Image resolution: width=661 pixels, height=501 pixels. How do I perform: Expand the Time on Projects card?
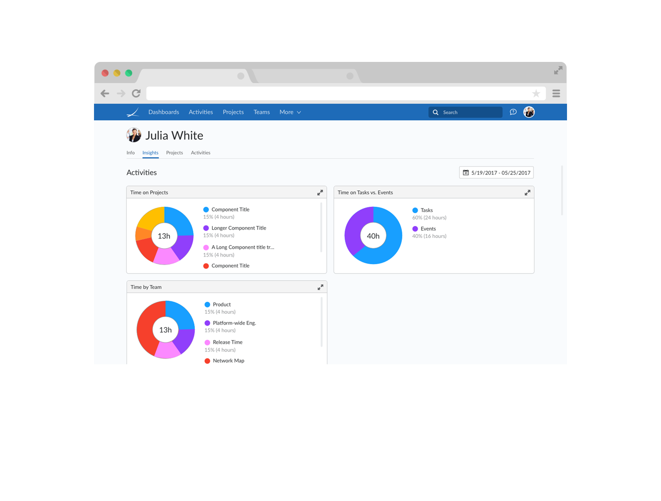tap(320, 192)
